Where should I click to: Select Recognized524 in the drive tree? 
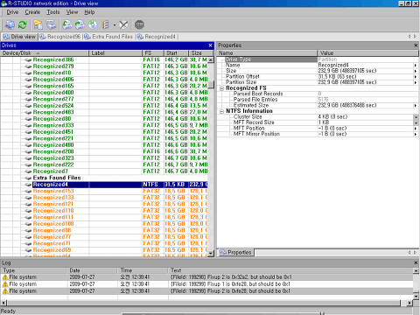click(53, 106)
